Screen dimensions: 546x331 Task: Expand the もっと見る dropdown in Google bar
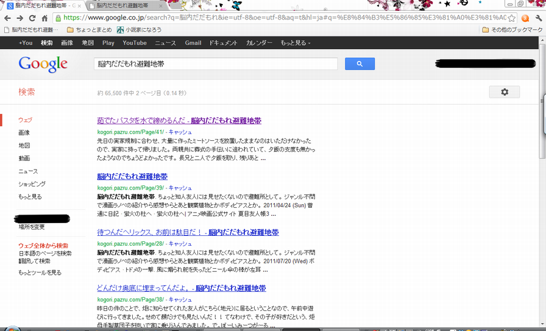click(296, 43)
